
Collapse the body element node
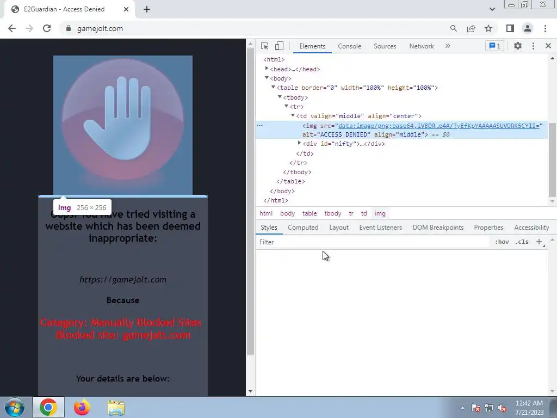pyautogui.click(x=267, y=78)
